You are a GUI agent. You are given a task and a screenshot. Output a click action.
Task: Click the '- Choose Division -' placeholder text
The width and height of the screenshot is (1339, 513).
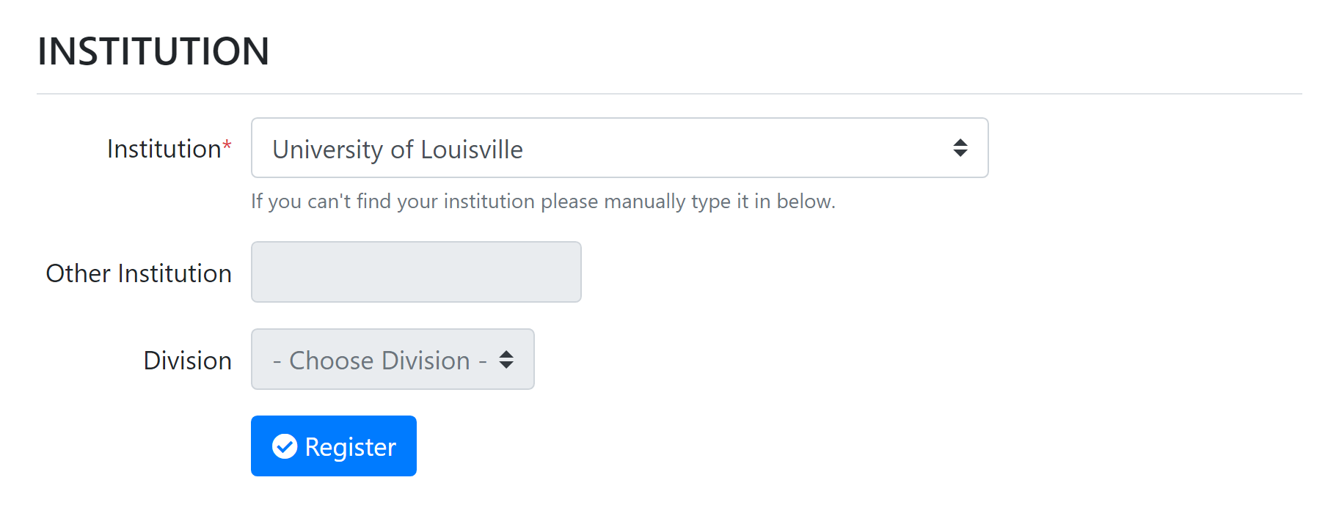(x=379, y=361)
